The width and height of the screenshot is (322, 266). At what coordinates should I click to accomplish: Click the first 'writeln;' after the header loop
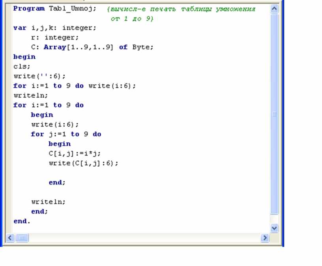click(31, 96)
